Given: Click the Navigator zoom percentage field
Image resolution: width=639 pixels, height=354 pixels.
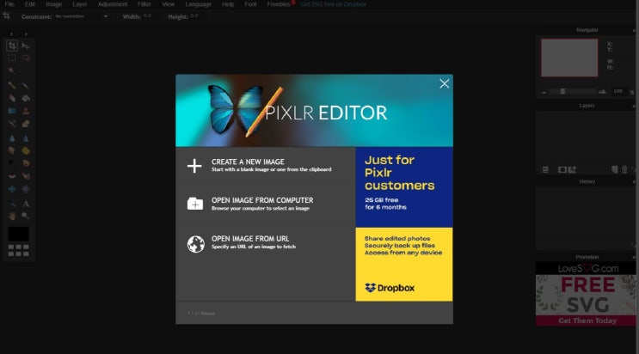Looking at the screenshot, I should pos(618,91).
